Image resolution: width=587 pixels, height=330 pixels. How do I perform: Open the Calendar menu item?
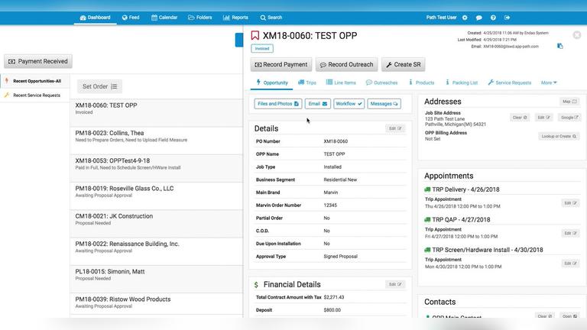(x=164, y=18)
